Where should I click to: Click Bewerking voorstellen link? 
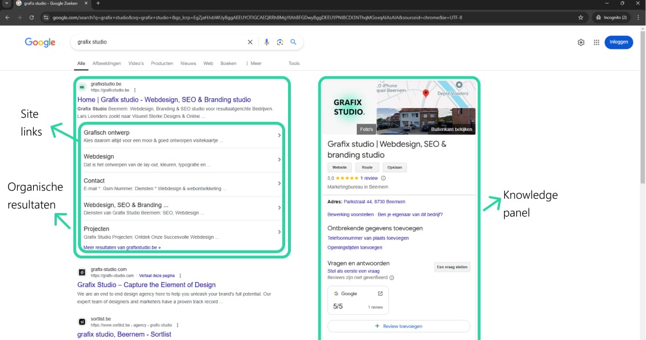tap(350, 215)
